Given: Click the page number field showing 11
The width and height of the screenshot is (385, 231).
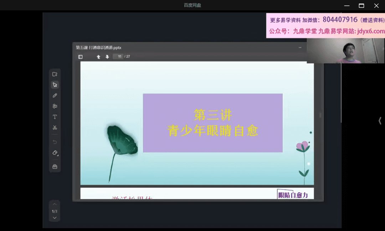Looking at the screenshot, I should coord(118,57).
